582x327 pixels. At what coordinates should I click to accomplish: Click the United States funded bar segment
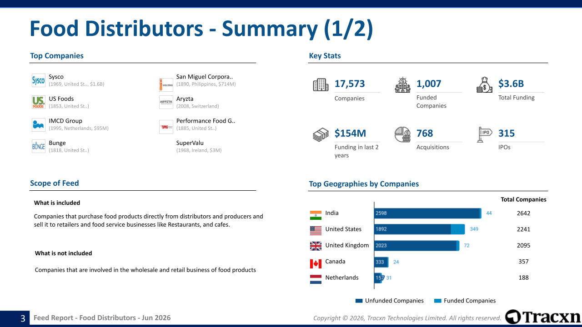coord(458,229)
